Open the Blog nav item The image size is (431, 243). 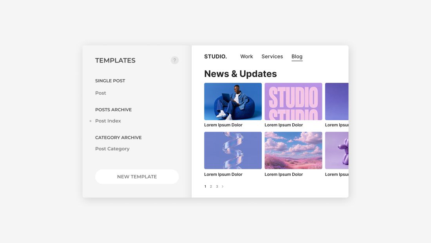[297, 57]
